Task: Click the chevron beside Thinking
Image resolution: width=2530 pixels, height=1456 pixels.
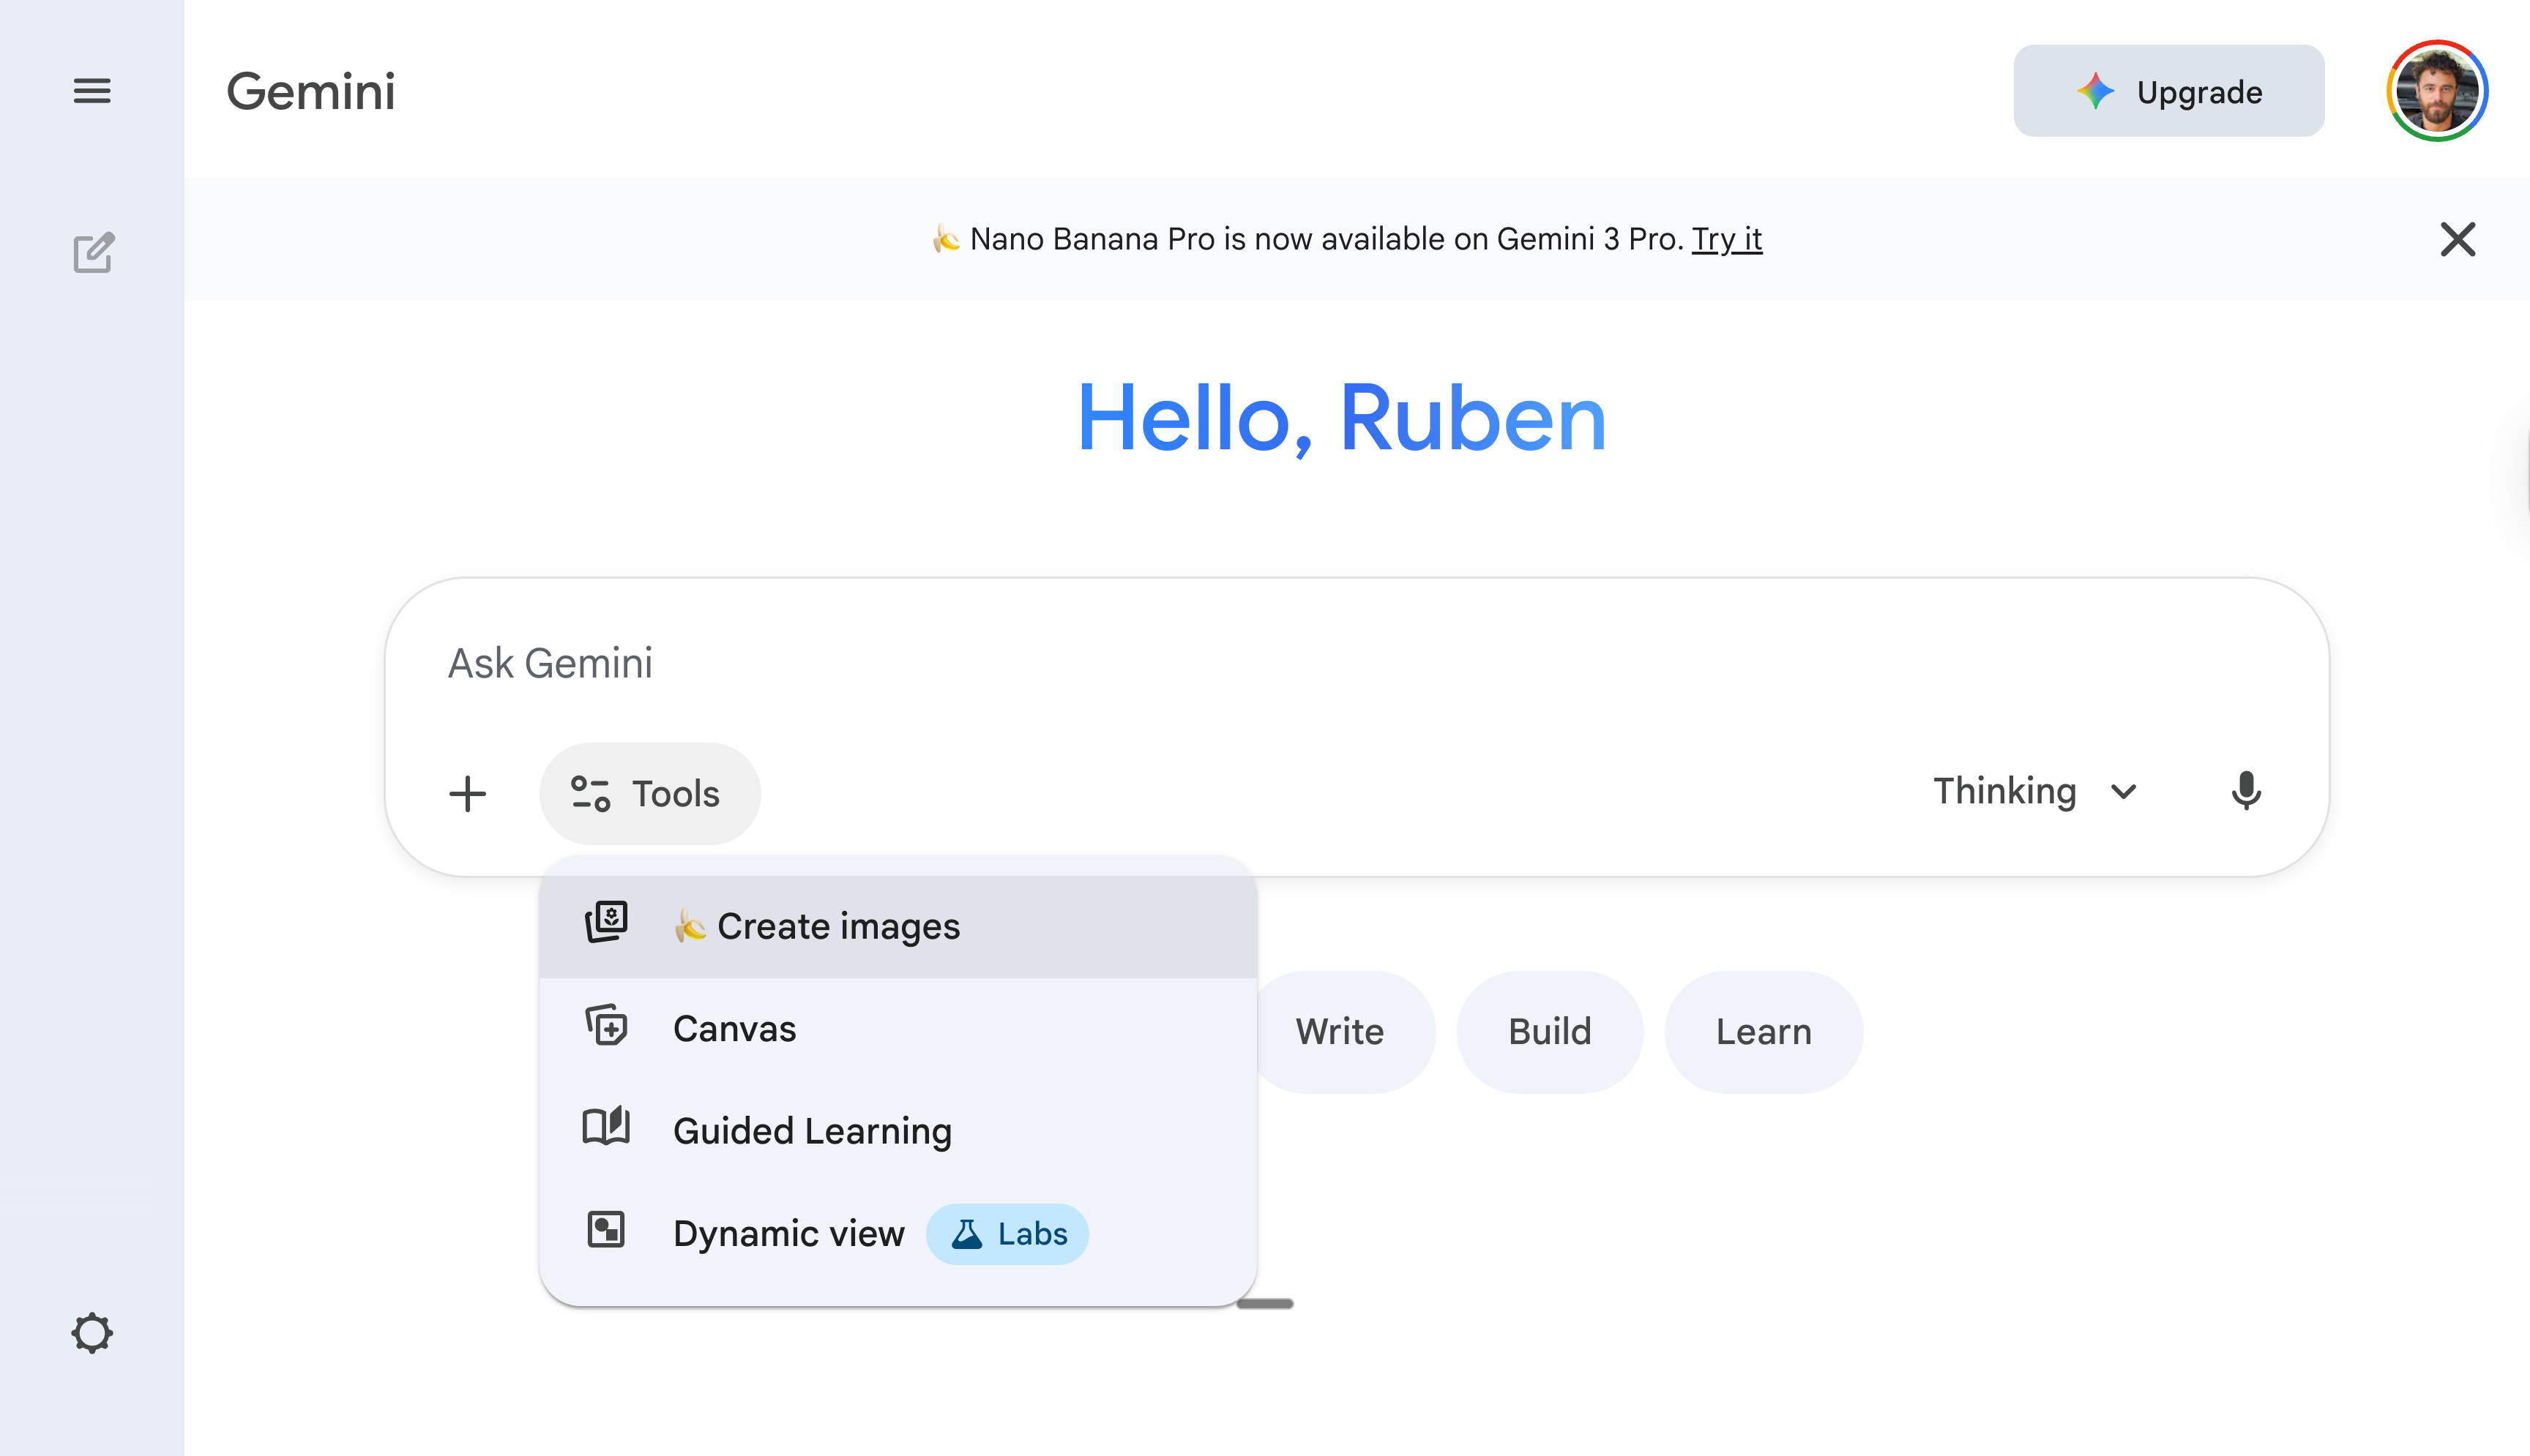Action: [2123, 792]
